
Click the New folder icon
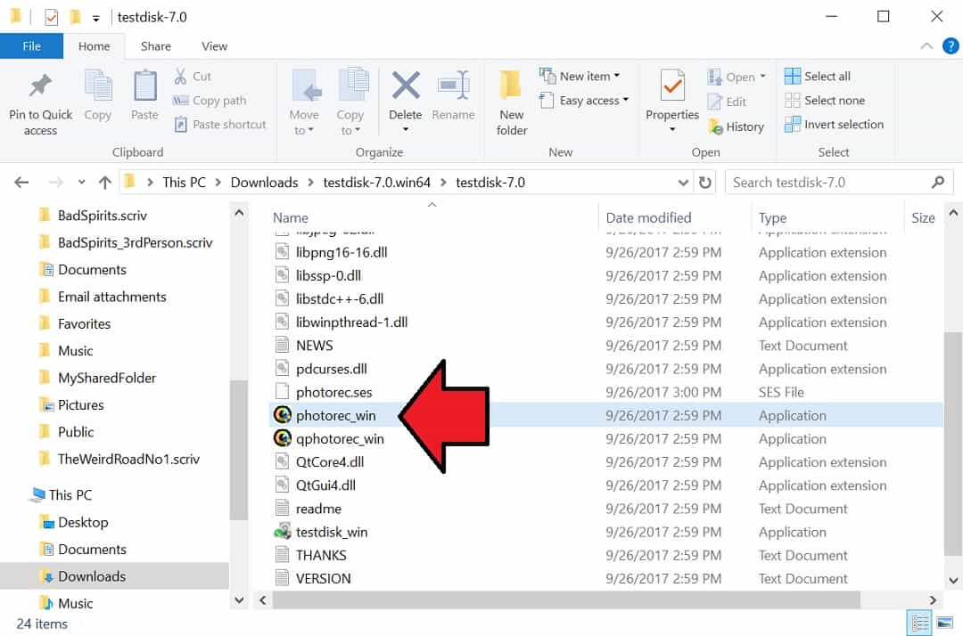(x=511, y=85)
